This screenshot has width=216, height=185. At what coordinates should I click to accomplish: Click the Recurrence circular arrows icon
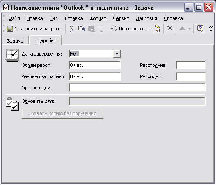point(114,29)
